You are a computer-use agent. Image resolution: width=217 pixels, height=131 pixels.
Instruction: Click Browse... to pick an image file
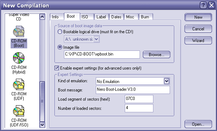pos(157,55)
